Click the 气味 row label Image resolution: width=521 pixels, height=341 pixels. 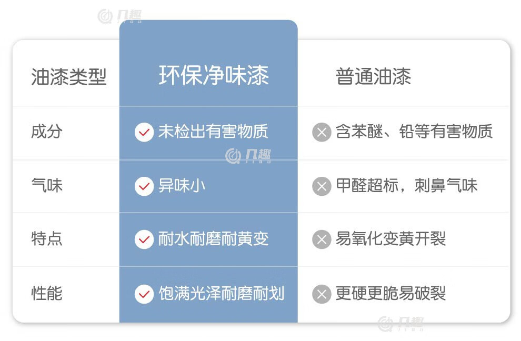(x=47, y=185)
